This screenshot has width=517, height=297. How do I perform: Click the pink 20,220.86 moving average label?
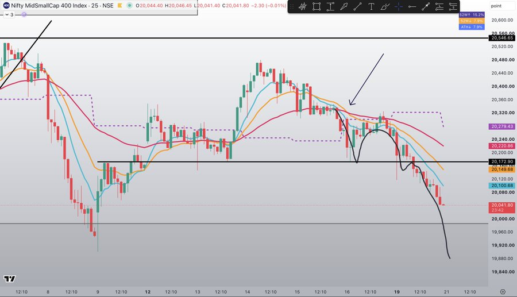tap(502, 146)
